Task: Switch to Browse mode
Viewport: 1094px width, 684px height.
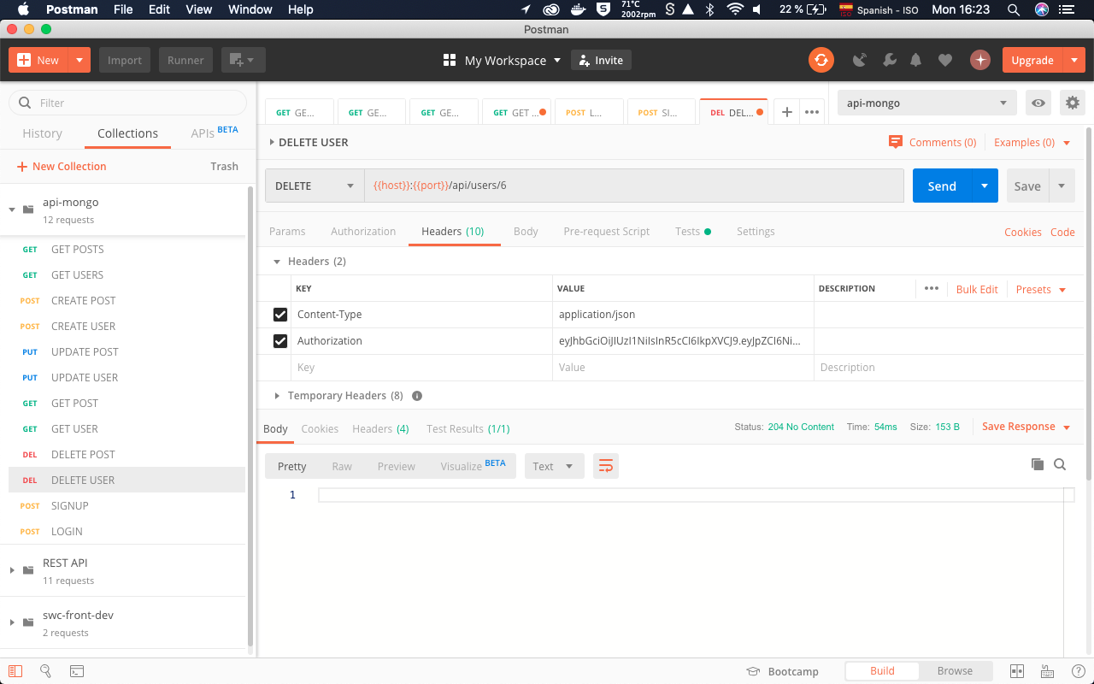Action: (x=955, y=671)
